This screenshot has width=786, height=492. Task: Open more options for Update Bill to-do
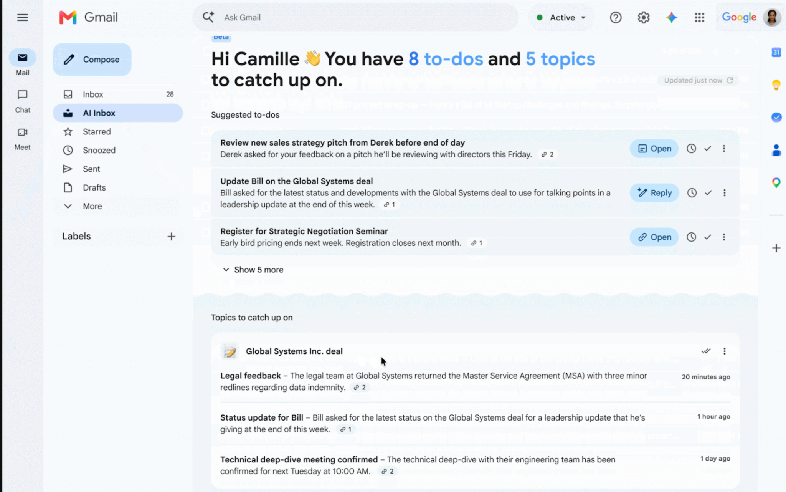pyautogui.click(x=724, y=193)
